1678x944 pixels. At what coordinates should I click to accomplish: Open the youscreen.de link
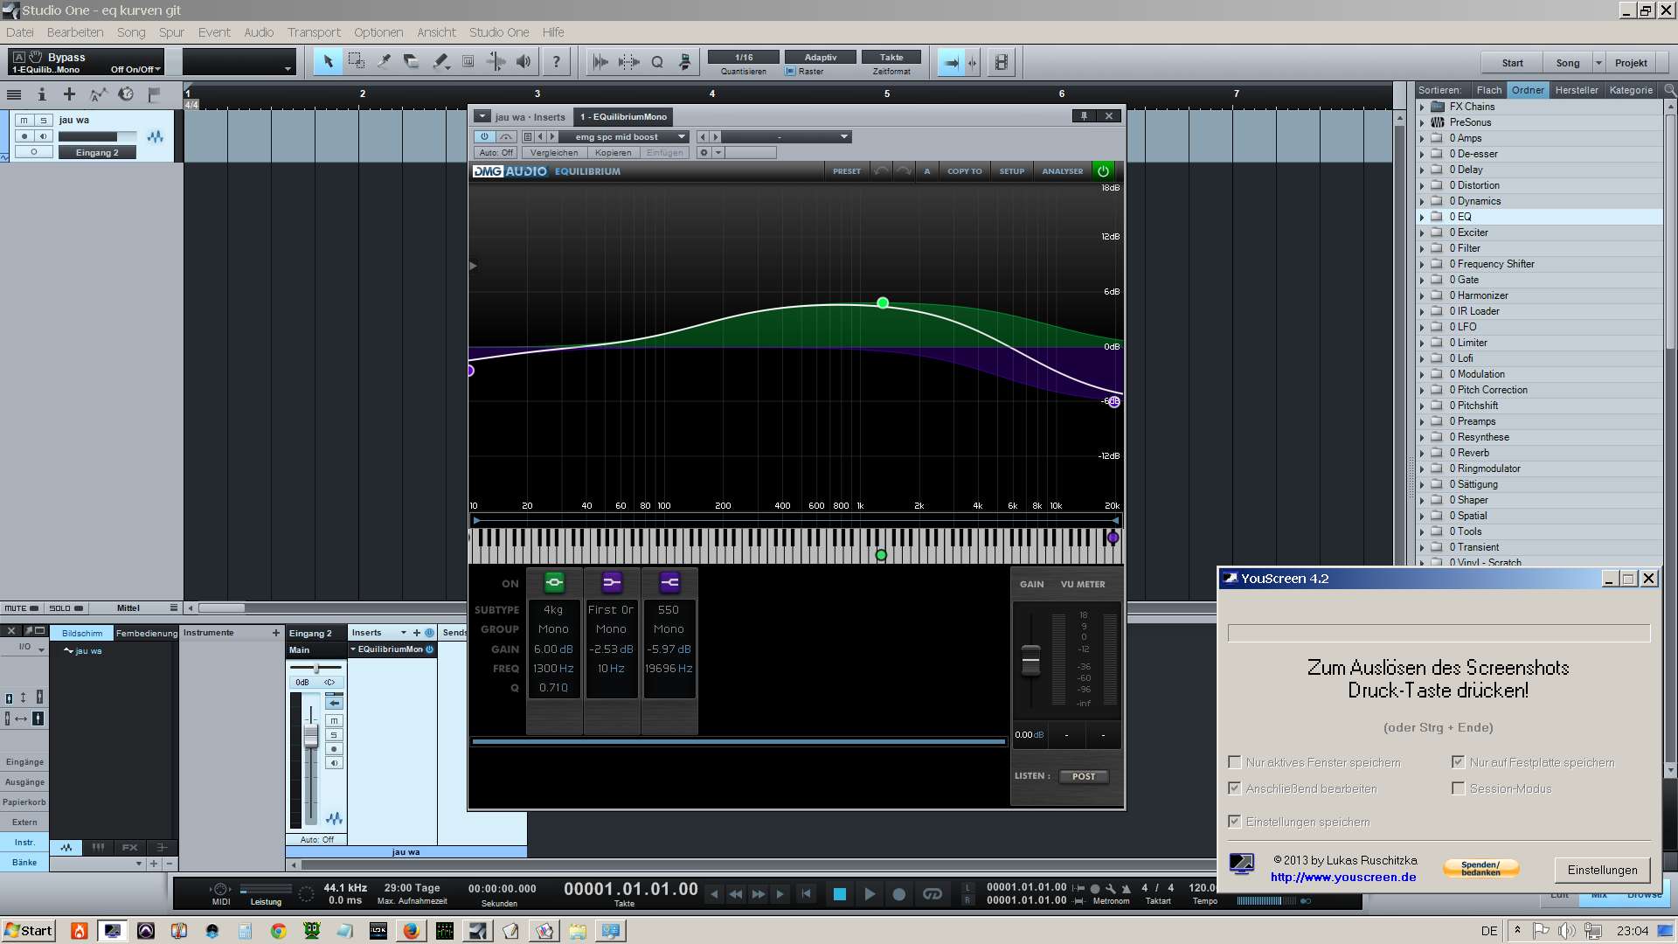click(x=1343, y=877)
